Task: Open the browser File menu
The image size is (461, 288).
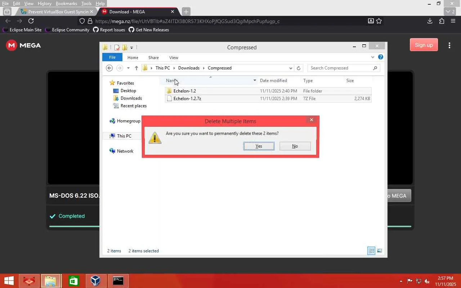Action: tap(5, 4)
